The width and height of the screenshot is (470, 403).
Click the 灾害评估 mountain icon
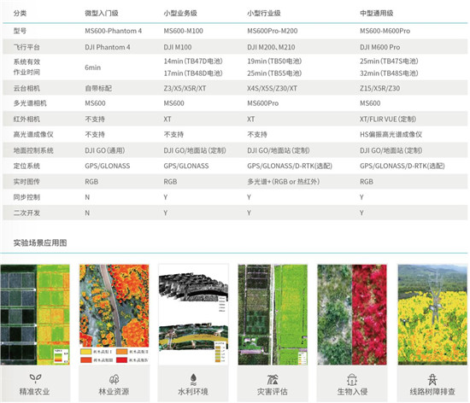click(273, 379)
